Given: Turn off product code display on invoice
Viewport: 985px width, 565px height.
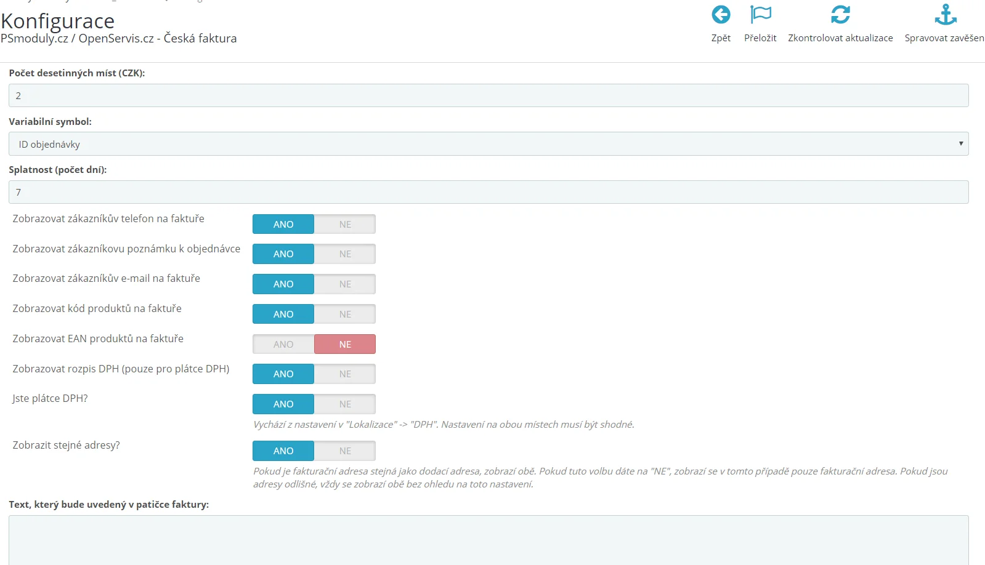Looking at the screenshot, I should pos(345,315).
